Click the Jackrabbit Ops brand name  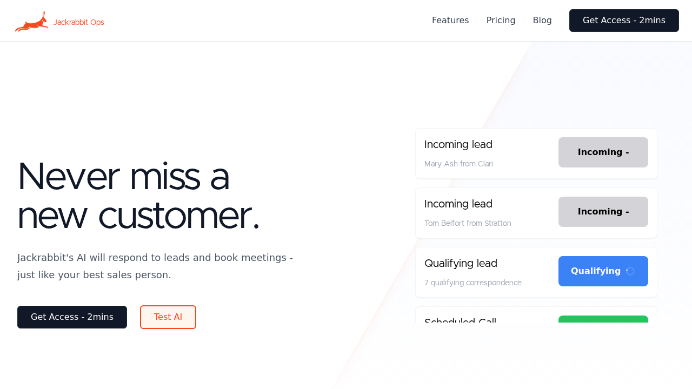[x=78, y=22]
